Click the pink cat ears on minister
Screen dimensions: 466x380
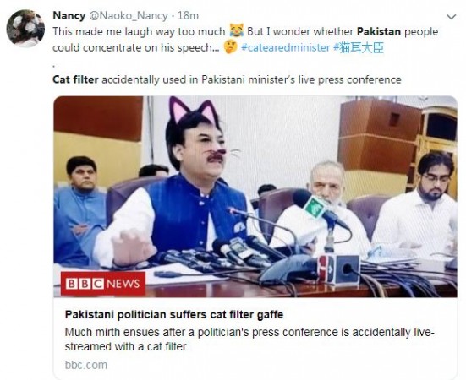click(194, 111)
